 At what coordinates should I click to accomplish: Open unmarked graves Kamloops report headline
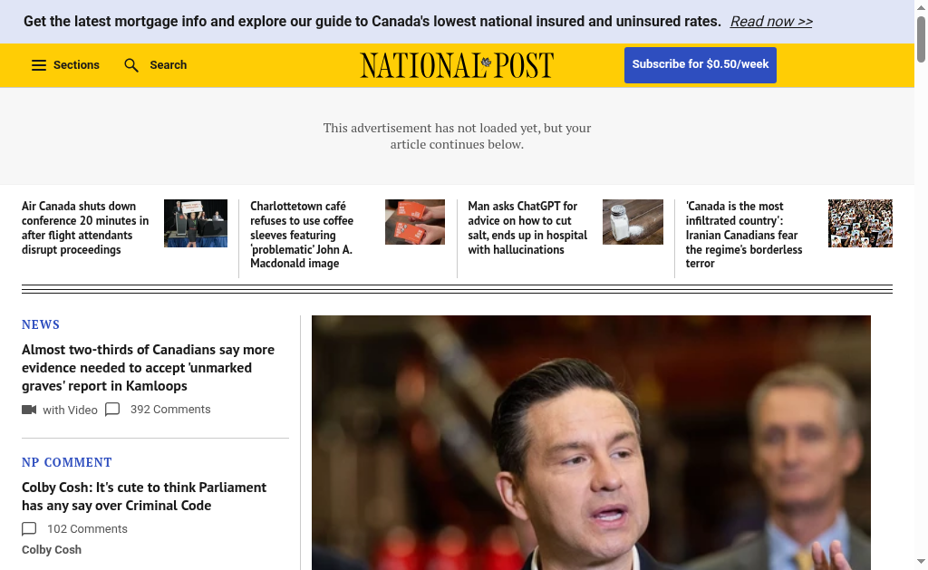point(148,368)
